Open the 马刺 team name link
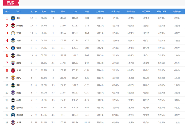This screenshot has height=126, width=188. click(19, 100)
